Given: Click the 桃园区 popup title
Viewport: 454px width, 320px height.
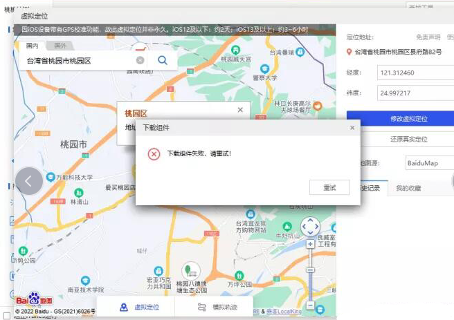Looking at the screenshot, I should coord(136,113).
